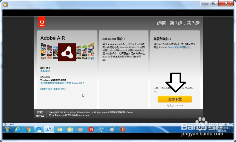Open the 系统要求 link under the version number
The image size is (236, 142).
(x=45, y=71)
